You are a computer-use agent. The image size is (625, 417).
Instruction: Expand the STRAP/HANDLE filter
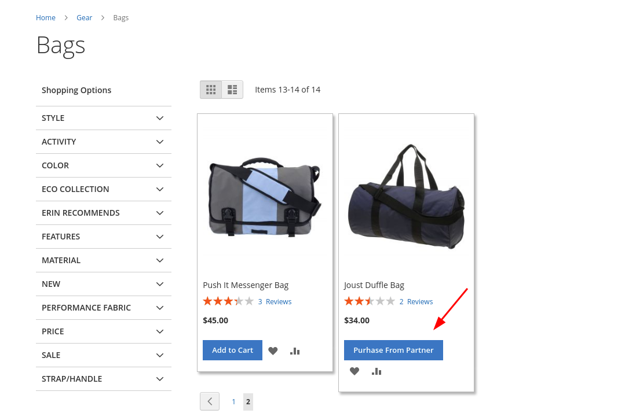pyautogui.click(x=104, y=379)
